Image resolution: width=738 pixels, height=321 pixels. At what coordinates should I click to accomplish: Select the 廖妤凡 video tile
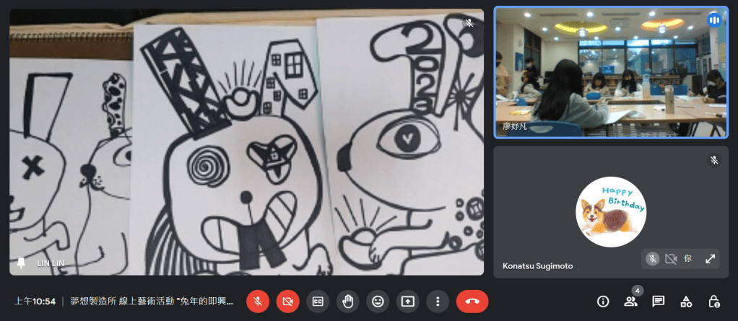tap(611, 72)
